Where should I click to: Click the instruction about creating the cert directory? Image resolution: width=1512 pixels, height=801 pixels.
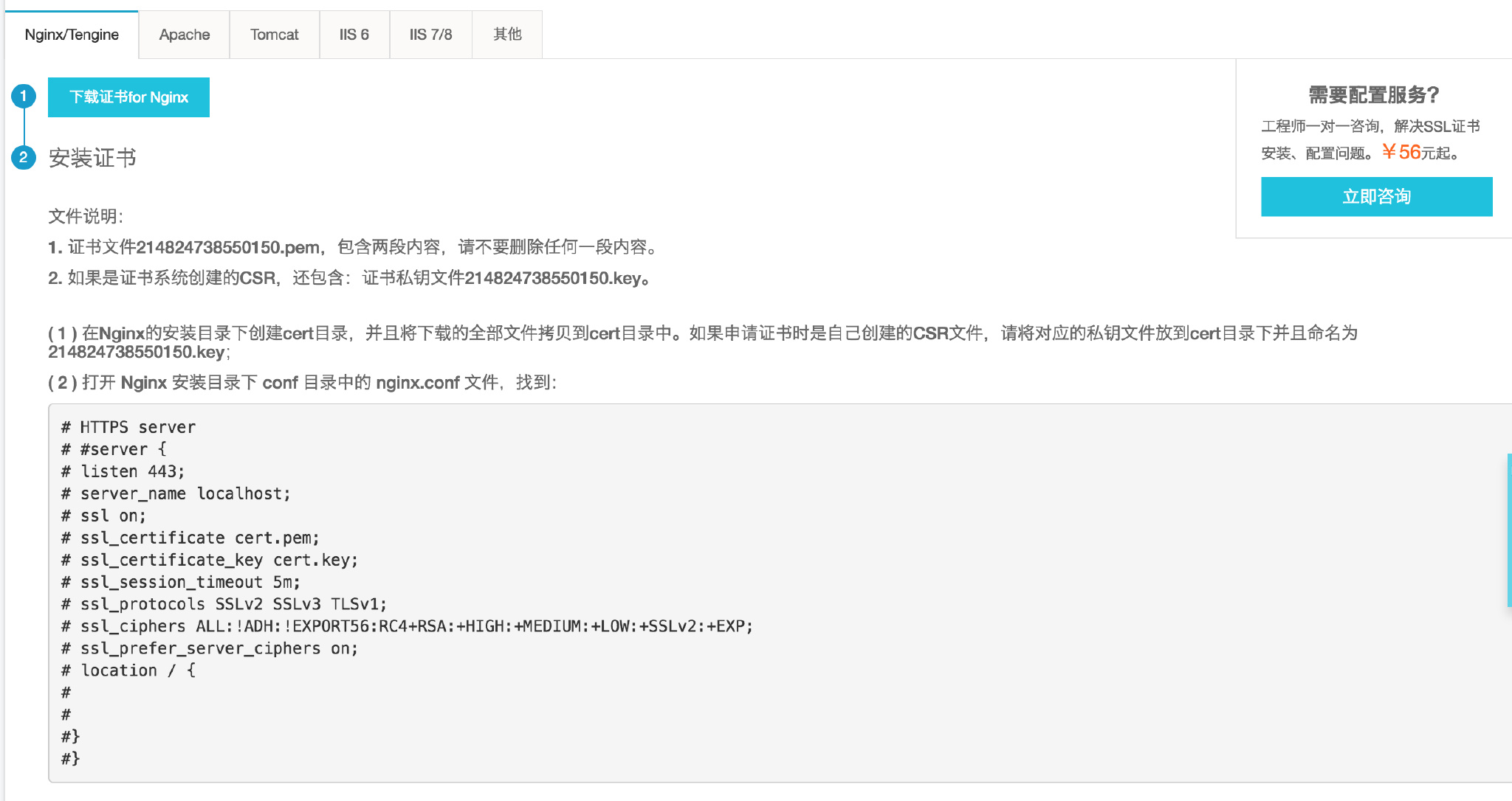click(703, 342)
